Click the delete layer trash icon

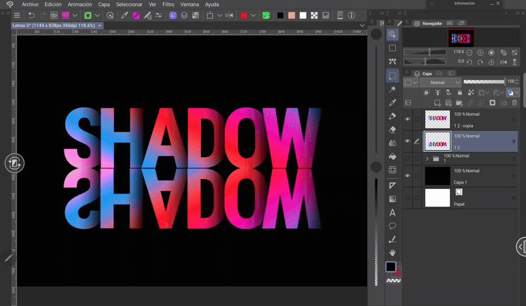tap(514, 103)
